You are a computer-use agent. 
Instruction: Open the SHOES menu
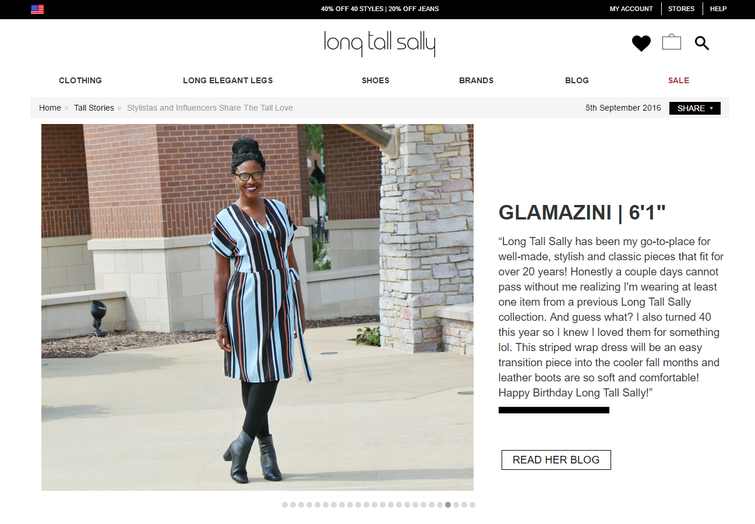[375, 80]
